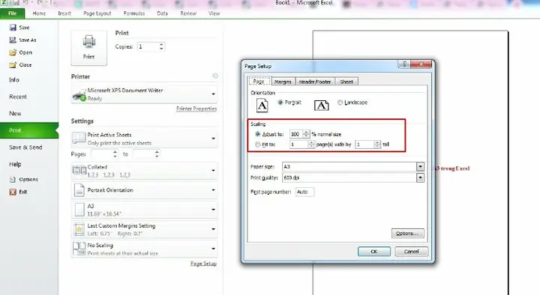Image resolution: width=540 pixels, height=295 pixels.
Task: Click the Save As icon
Action: pos(13,40)
